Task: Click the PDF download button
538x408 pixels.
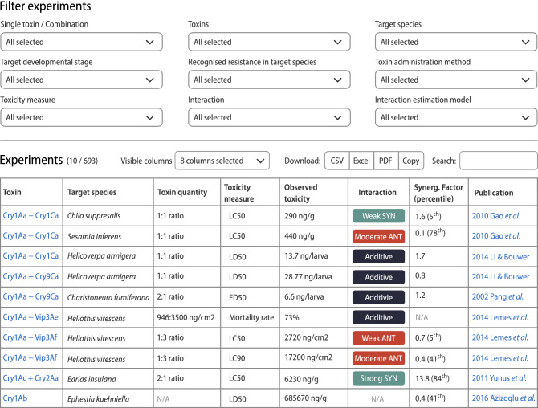Action: tap(386, 161)
